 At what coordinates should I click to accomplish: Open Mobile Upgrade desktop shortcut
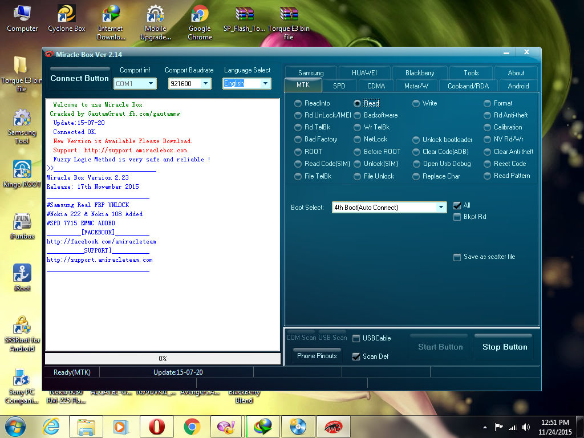pos(155,22)
